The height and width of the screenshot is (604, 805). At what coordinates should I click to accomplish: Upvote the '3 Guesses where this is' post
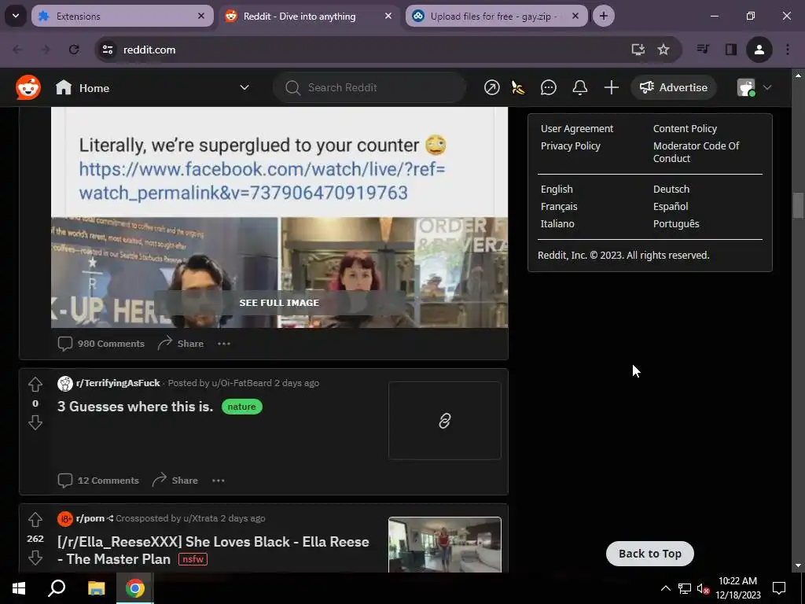(35, 384)
